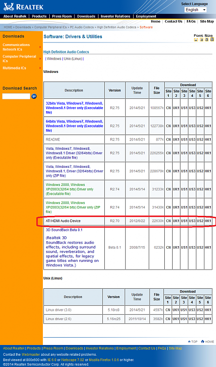
Task: Click Linux driver (3.0) description
Action: (x=59, y=310)
